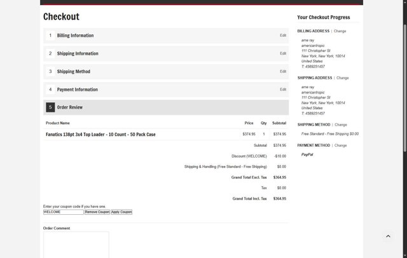Screen dimensions: 407x258
Task: Change the shipping method in sidebar
Action: point(341,125)
